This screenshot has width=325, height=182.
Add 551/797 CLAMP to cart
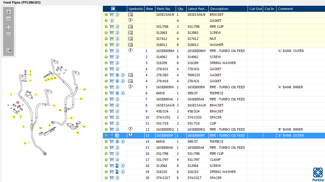[x=112, y=160]
